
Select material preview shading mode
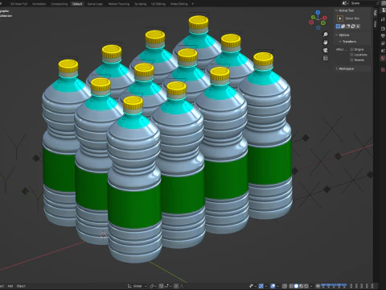click(302, 286)
